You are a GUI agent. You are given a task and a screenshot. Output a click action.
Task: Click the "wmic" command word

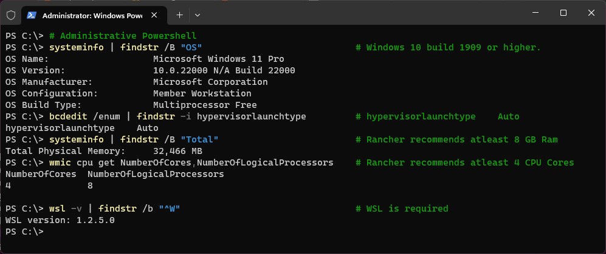pyautogui.click(x=60, y=162)
